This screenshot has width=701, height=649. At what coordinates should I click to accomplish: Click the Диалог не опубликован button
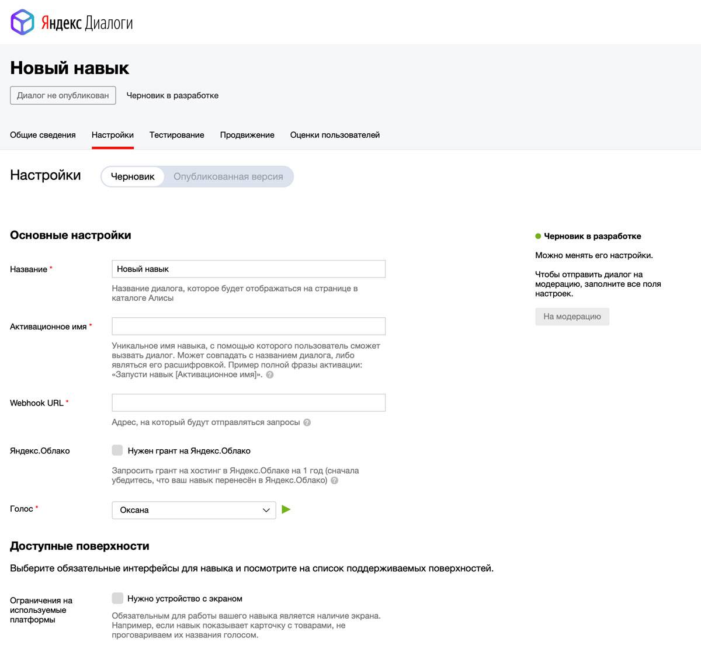tap(63, 95)
